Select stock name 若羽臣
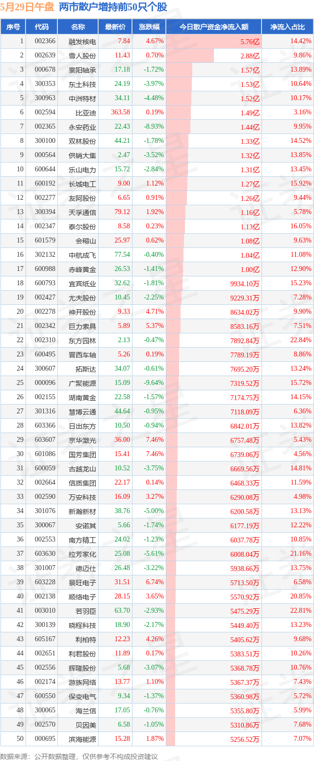 86,611
